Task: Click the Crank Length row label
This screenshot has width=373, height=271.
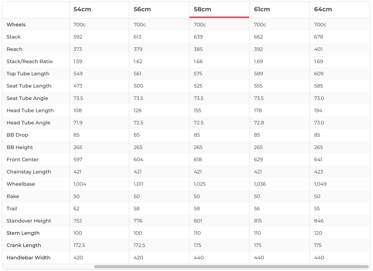Action: 24,245
